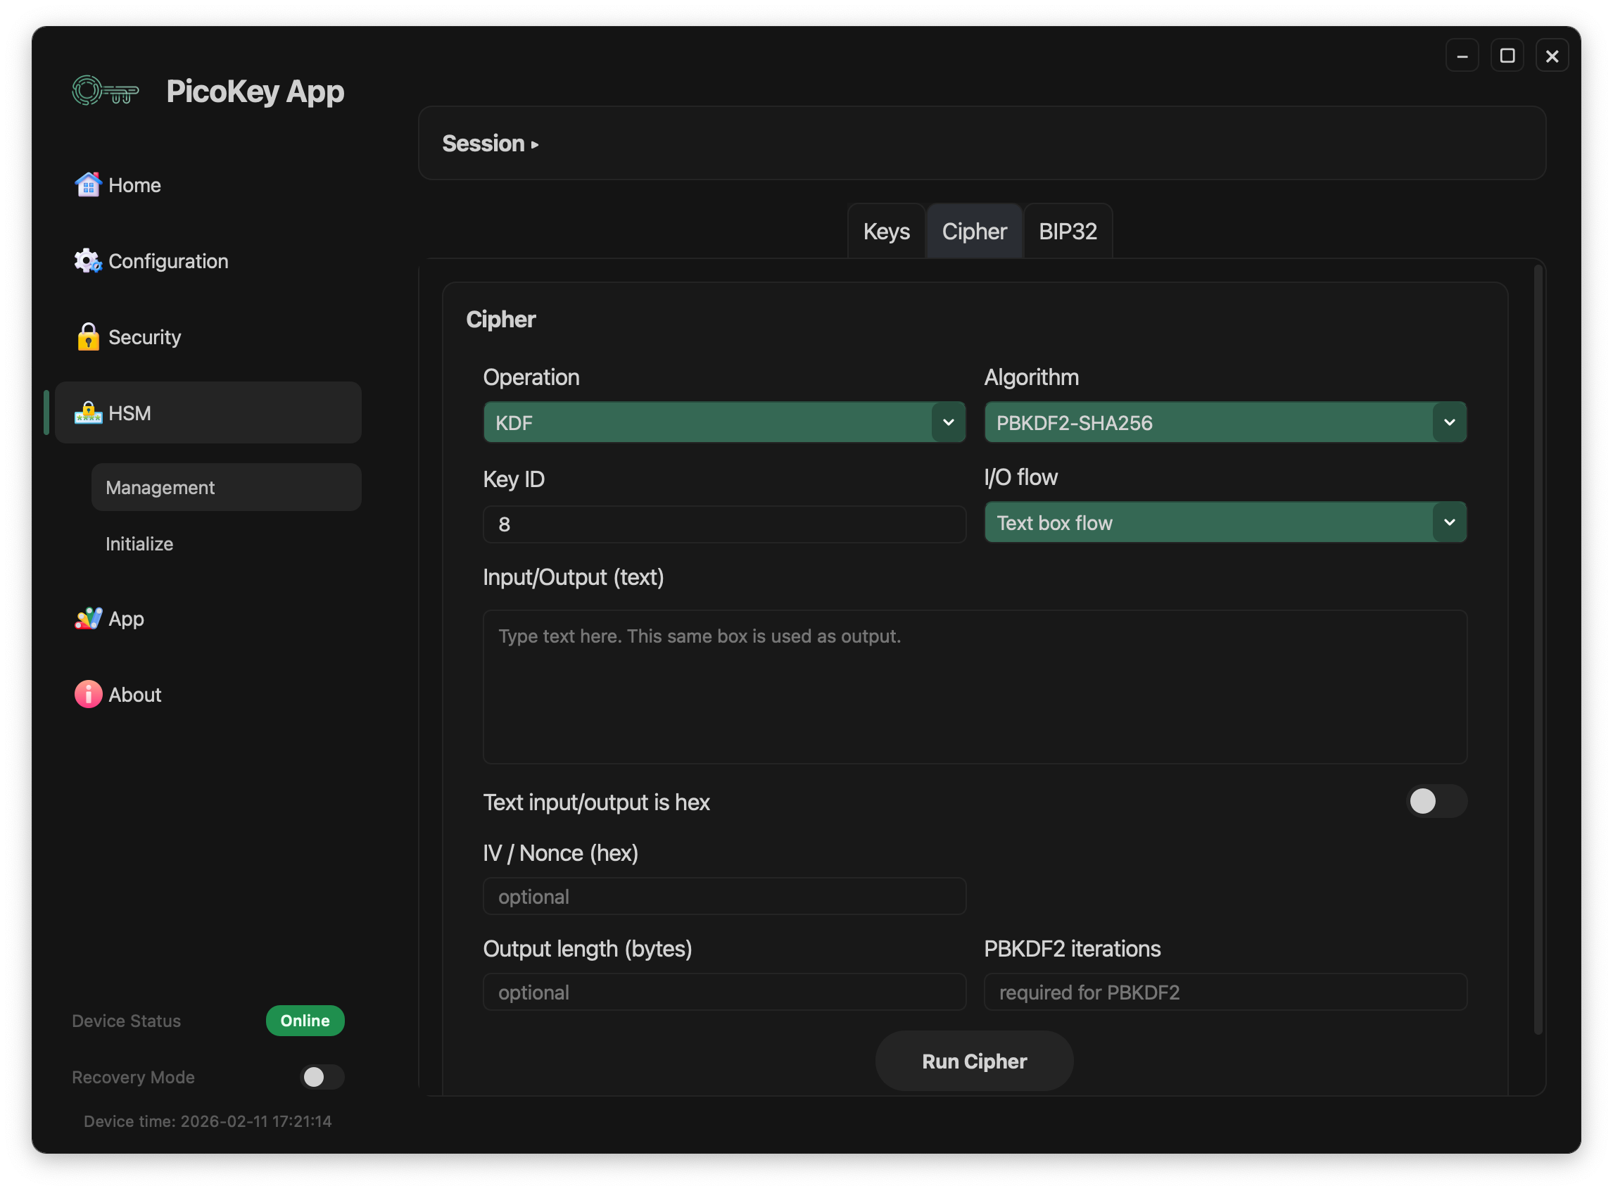The image size is (1613, 1191).
Task: Click the PicoKey key logo
Action: point(106,92)
